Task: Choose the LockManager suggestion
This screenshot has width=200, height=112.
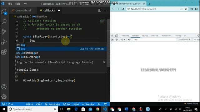Action: pos(61,53)
